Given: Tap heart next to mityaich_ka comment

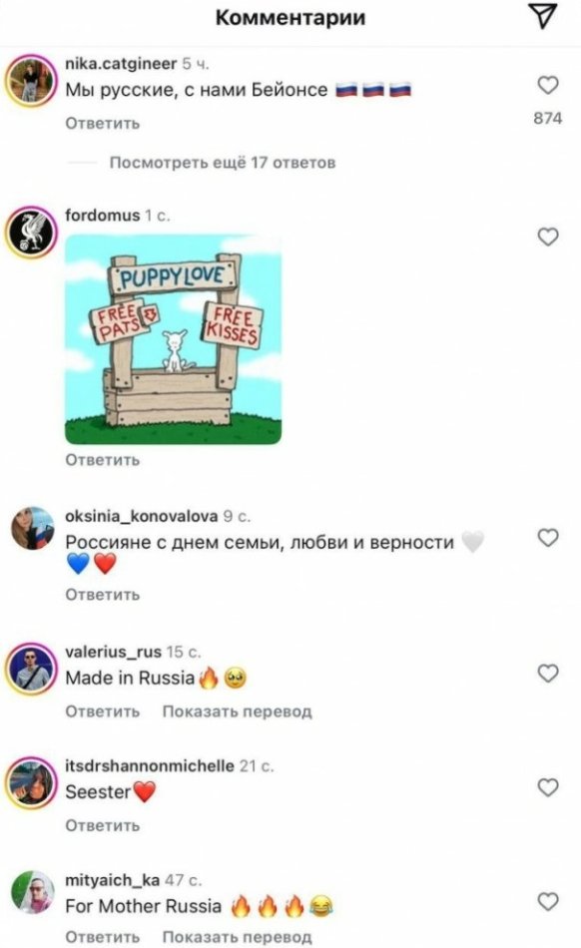Looking at the screenshot, I should (548, 901).
